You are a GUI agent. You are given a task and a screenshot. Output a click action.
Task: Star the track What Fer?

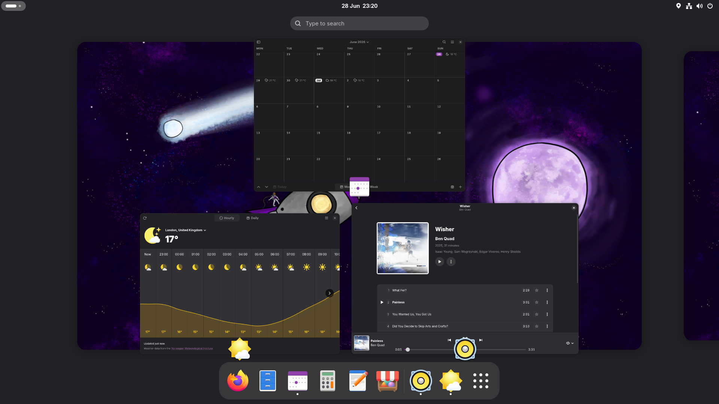tap(537, 290)
